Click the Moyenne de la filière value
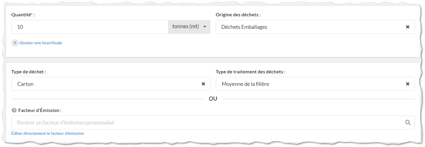Image resolution: width=425 pixels, height=147 pixels. tap(245, 84)
